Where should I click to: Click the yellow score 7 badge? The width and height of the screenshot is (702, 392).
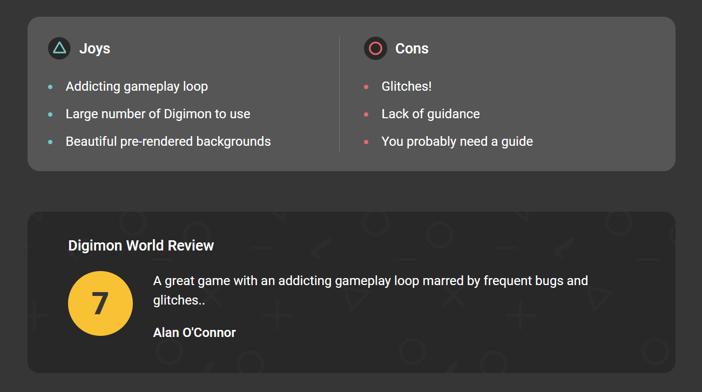[100, 303]
